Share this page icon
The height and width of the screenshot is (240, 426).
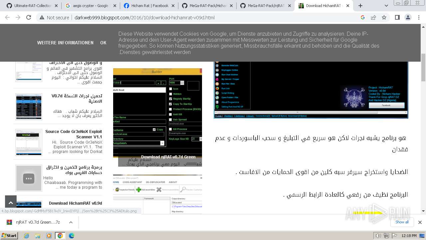(373, 17)
